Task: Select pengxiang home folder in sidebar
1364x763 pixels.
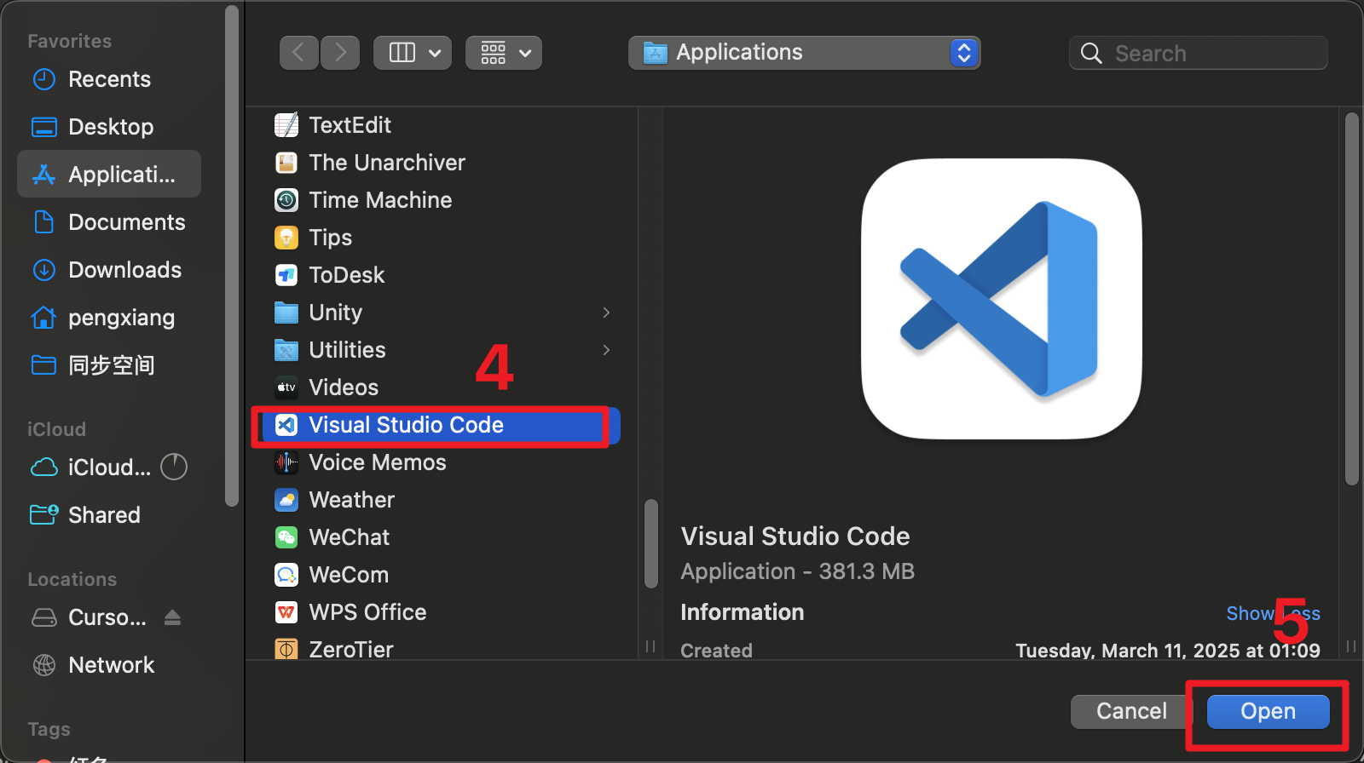Action: [109, 318]
